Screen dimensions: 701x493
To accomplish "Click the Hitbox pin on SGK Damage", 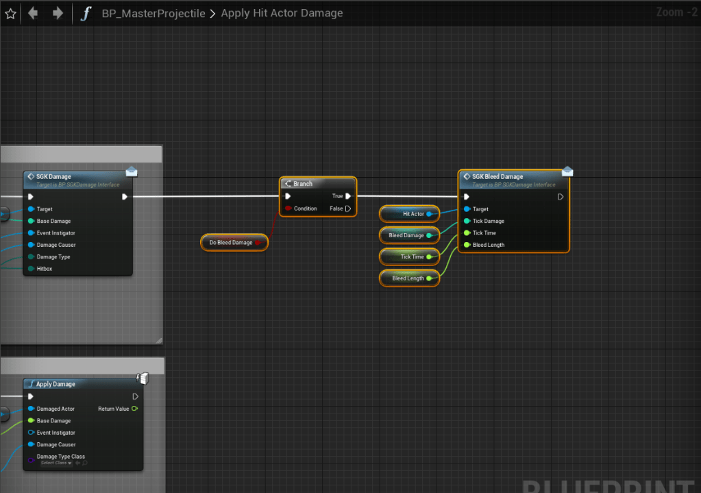I will pyautogui.click(x=32, y=269).
